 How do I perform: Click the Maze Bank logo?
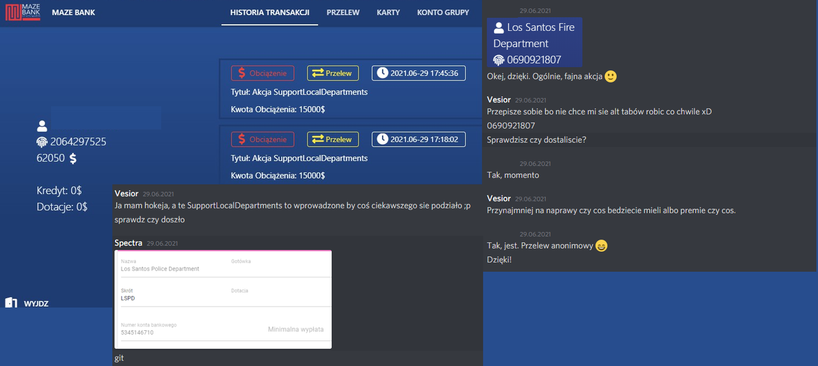pos(23,11)
